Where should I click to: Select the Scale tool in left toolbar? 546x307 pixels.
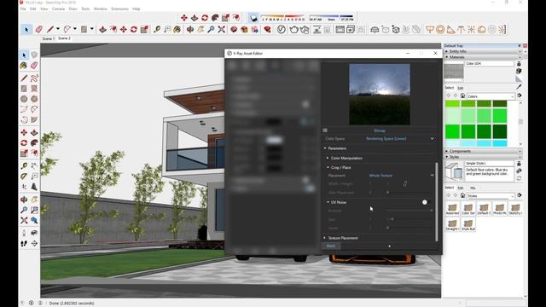[24, 153]
